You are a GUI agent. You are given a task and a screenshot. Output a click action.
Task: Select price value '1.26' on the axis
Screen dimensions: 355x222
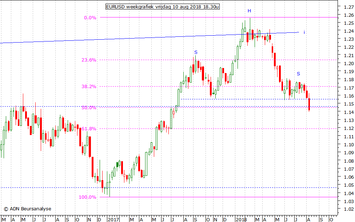[349, 15]
